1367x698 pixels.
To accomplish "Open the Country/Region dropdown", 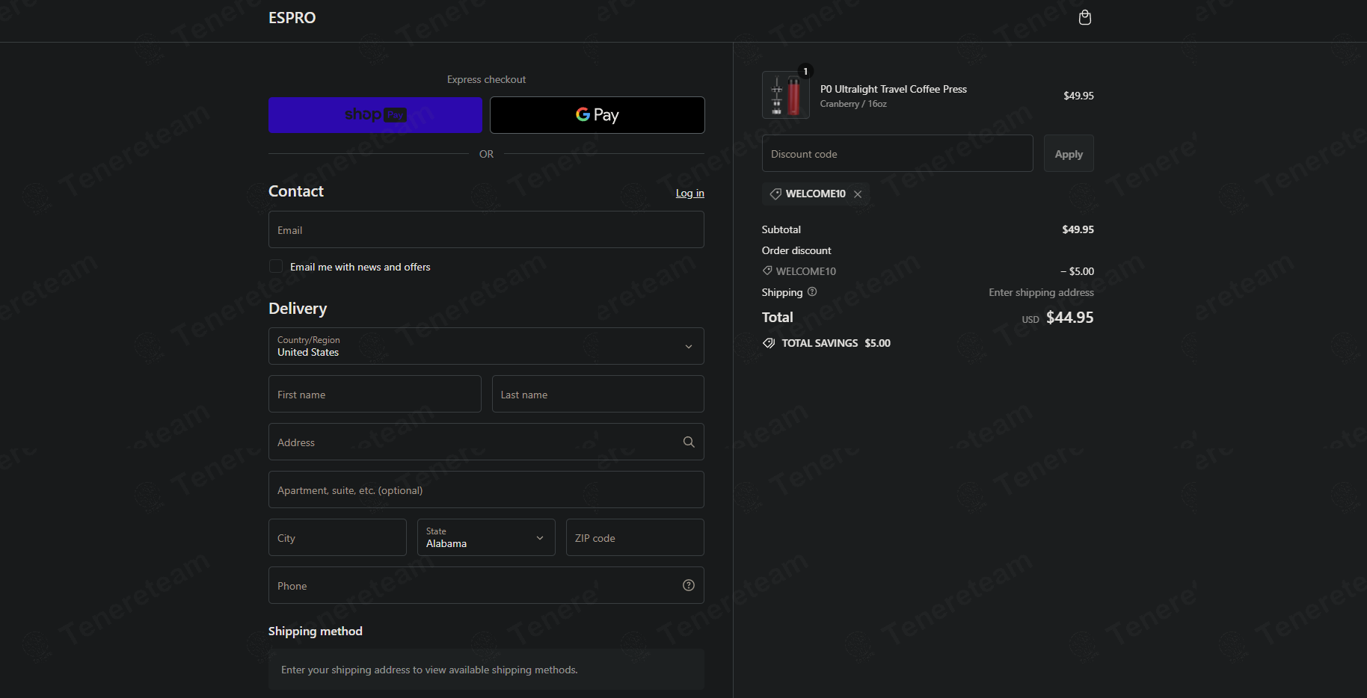I will 486,346.
